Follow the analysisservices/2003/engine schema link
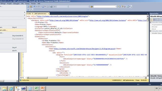Viewport: 162px width, 91px height. [x=63, y=16]
